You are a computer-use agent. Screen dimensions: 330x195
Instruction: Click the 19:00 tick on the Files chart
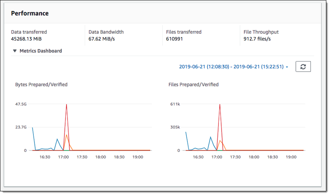291,157
